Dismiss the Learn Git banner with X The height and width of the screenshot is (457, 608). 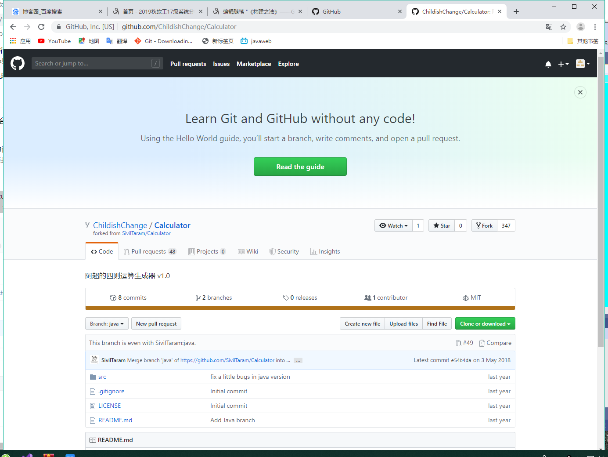tap(580, 92)
